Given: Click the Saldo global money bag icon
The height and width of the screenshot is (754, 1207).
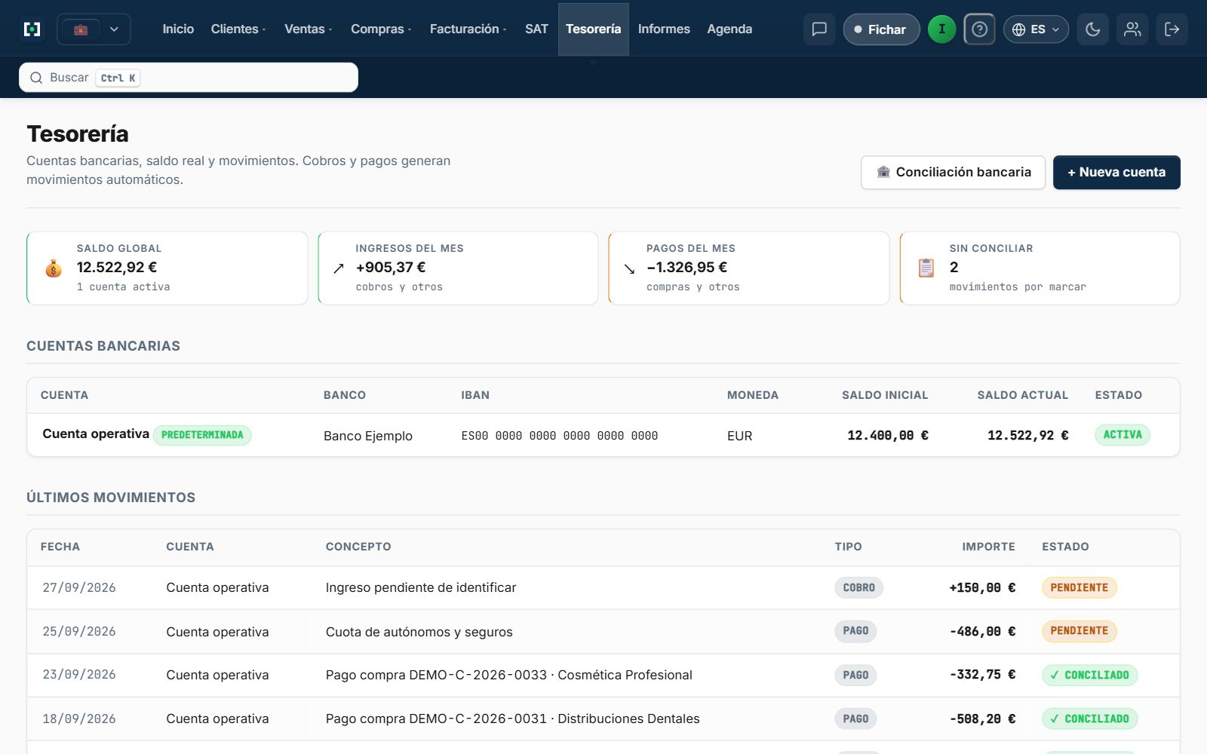Looking at the screenshot, I should (x=54, y=268).
